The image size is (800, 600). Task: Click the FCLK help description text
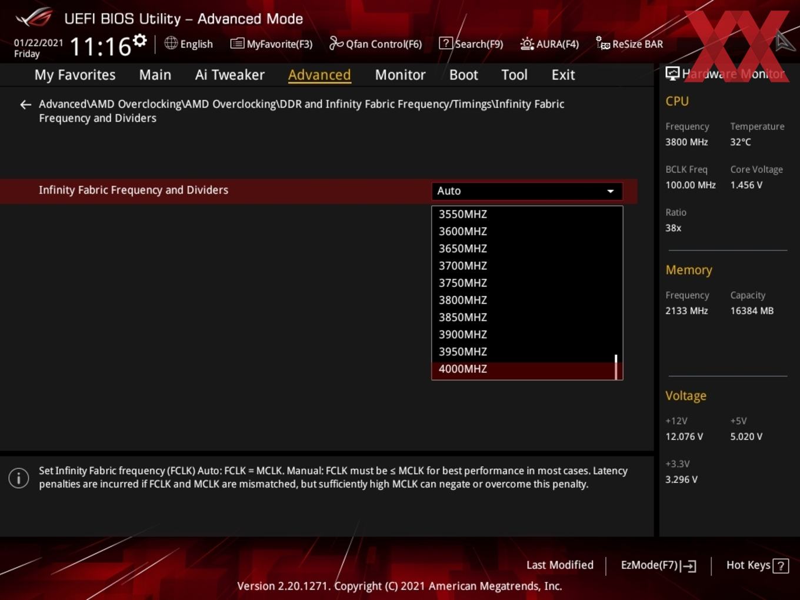point(333,477)
